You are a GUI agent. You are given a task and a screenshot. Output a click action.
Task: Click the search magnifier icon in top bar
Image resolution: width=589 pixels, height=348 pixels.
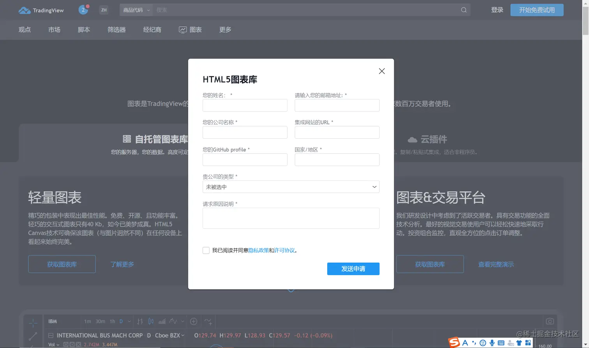pos(463,10)
